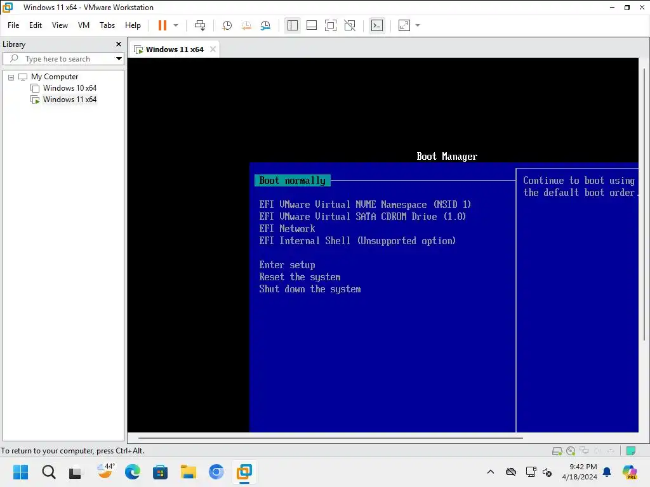Enter full screen mode icon
The width and height of the screenshot is (650, 487).
point(330,25)
